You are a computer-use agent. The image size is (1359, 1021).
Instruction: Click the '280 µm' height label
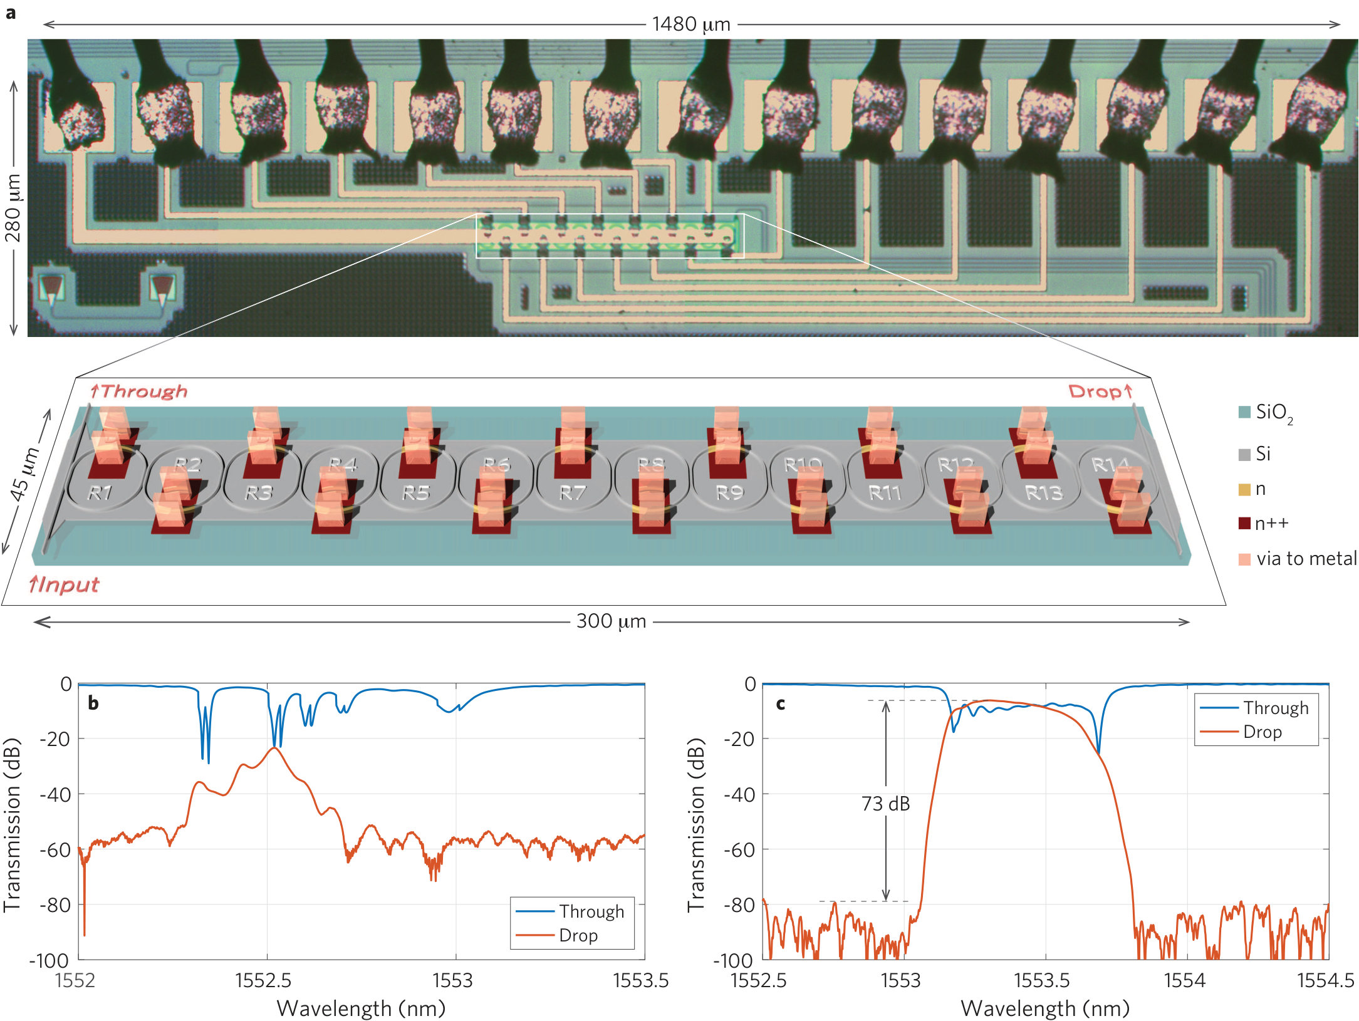13,208
